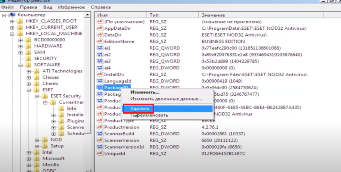The image size is (341, 172).
Task: Click the value 012FD6E453B14E7C
Action: [223, 153]
